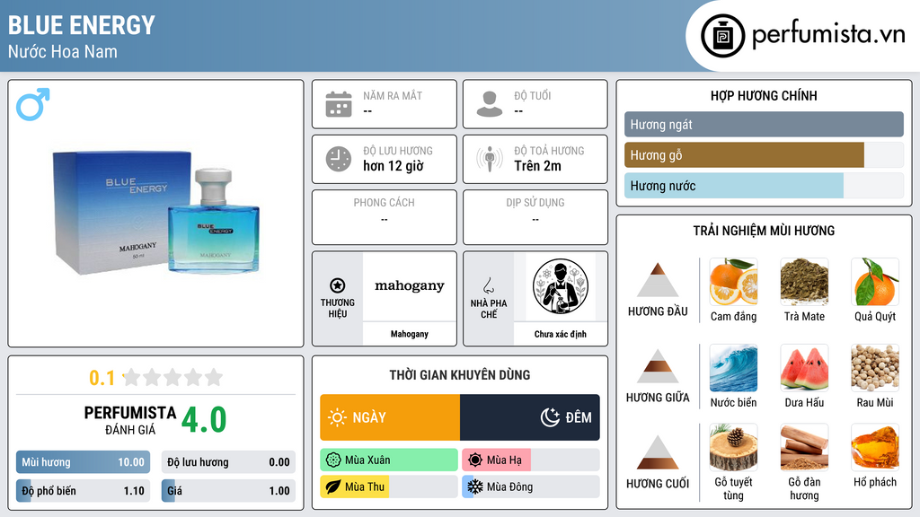Select the Ngày daytime segment
This screenshot has width=920, height=517.
coord(390,417)
